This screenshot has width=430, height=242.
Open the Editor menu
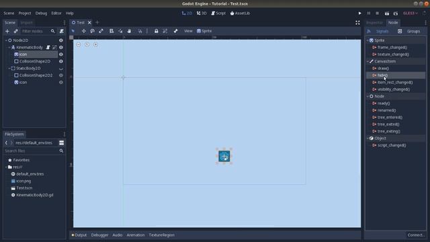coord(56,13)
